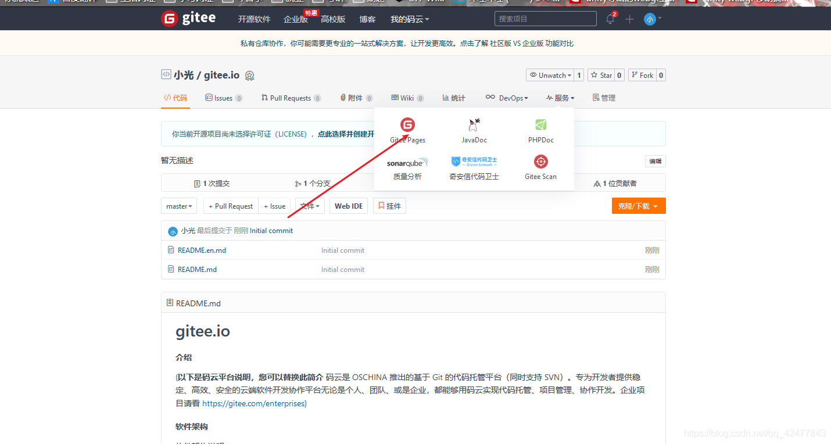Click the 搜索项目 search field

coord(544,18)
